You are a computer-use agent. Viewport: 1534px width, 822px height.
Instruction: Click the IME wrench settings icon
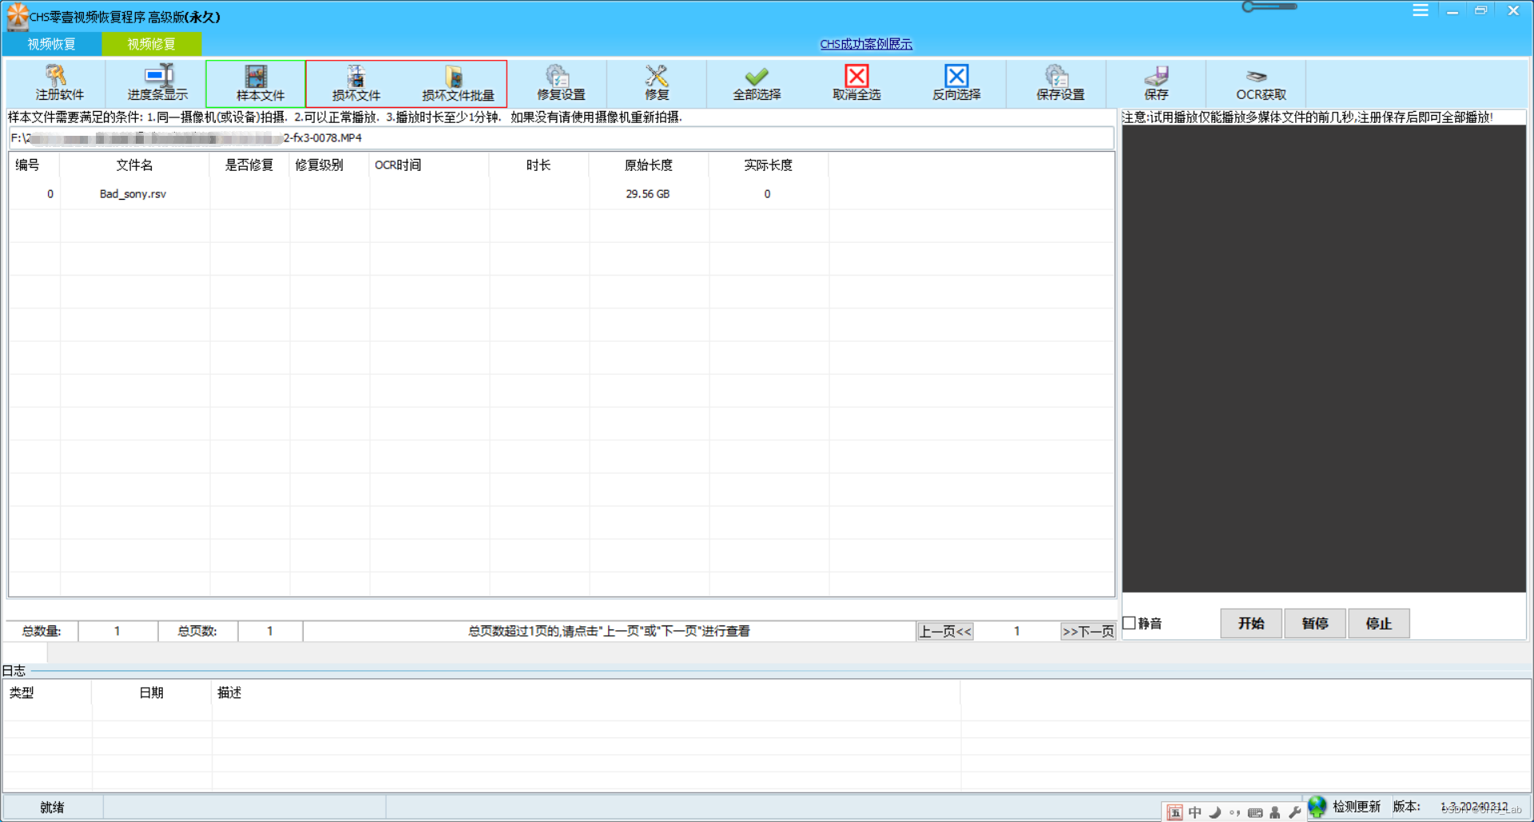pos(1295,812)
